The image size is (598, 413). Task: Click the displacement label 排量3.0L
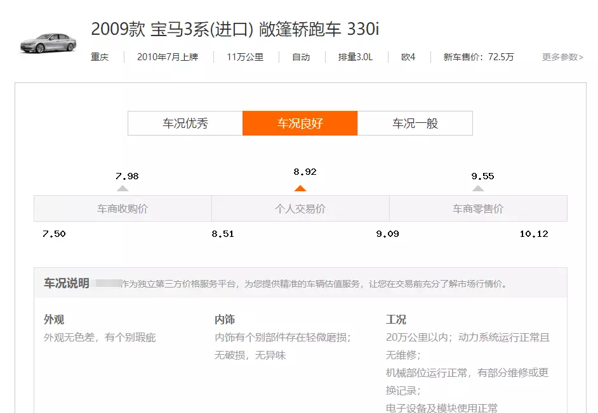(x=355, y=57)
